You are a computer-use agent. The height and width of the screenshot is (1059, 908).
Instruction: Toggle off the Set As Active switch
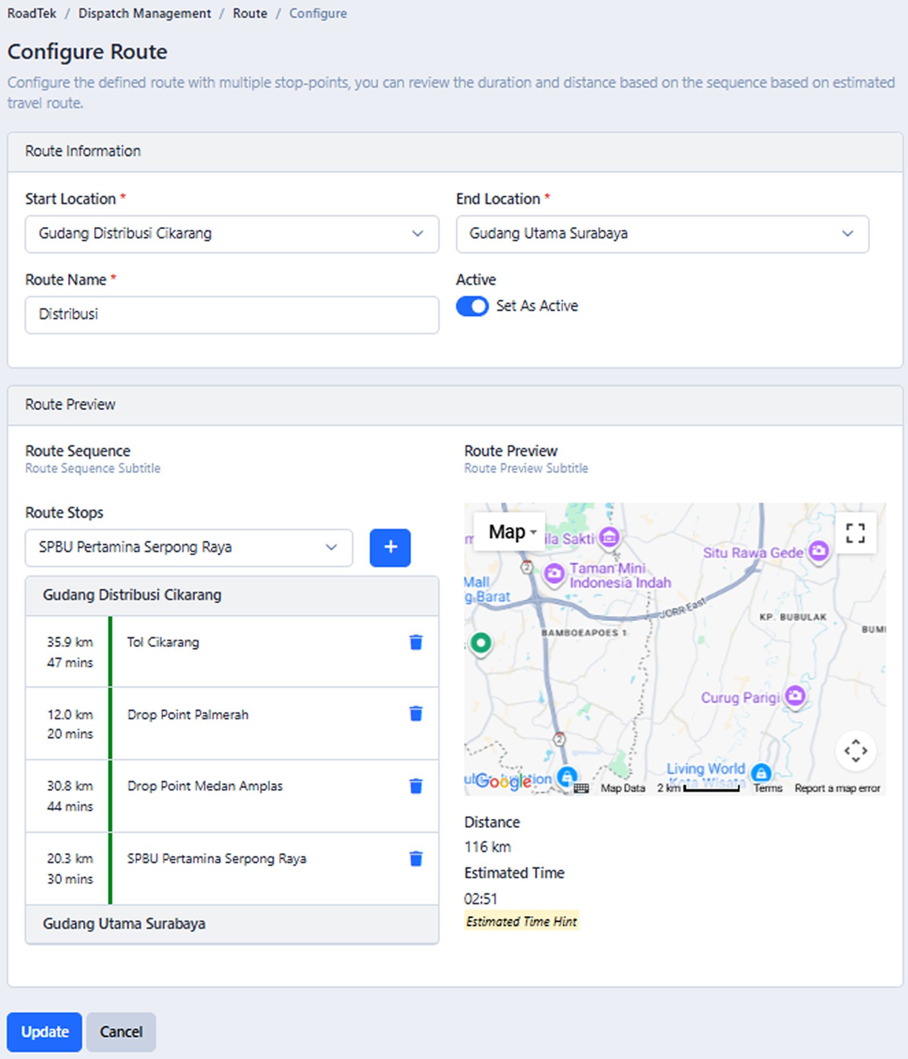(x=472, y=306)
